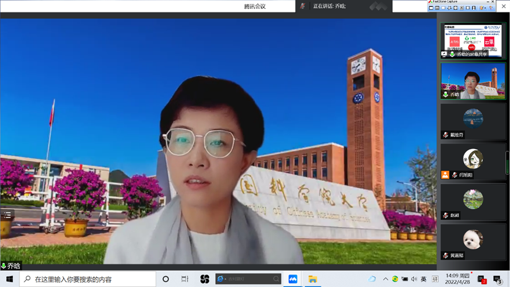The width and height of the screenshot is (510, 287).
Task: Click the muted microphone icon for 黄嘉懿
Action: coord(446,256)
